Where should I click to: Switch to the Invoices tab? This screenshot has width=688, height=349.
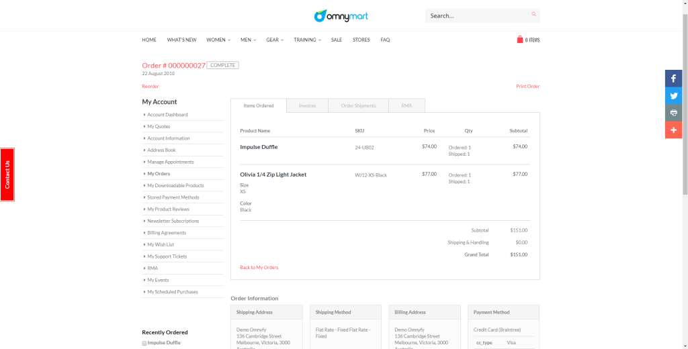click(x=307, y=105)
